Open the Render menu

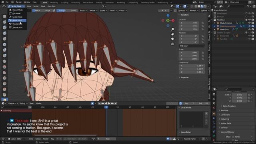pos(19,2)
